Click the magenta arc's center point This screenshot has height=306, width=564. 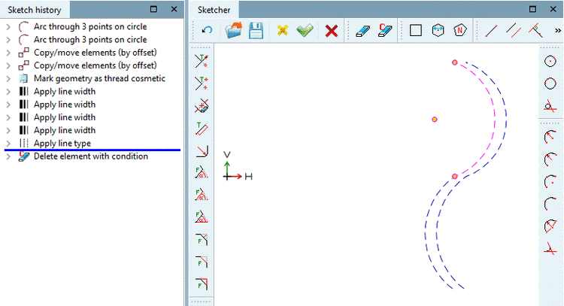coord(435,120)
